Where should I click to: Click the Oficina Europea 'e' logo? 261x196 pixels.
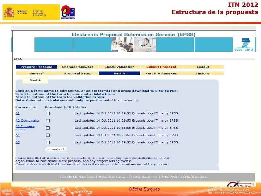(x=68, y=12)
